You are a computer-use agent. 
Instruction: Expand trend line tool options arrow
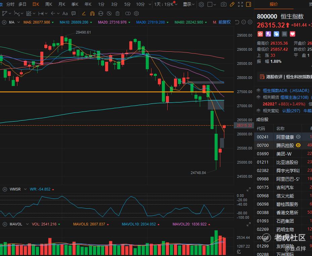10,13
